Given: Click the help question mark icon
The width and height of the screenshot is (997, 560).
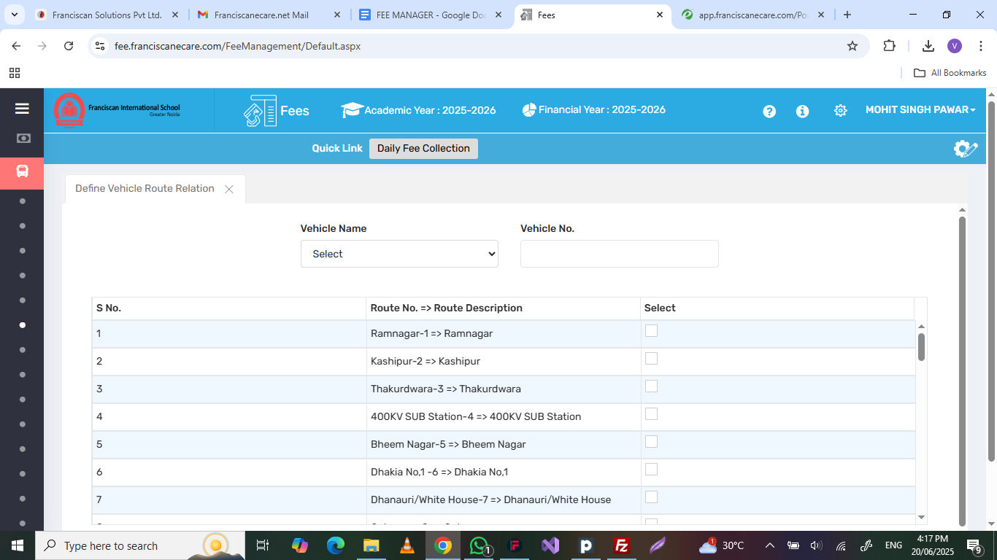Looking at the screenshot, I should [x=769, y=111].
